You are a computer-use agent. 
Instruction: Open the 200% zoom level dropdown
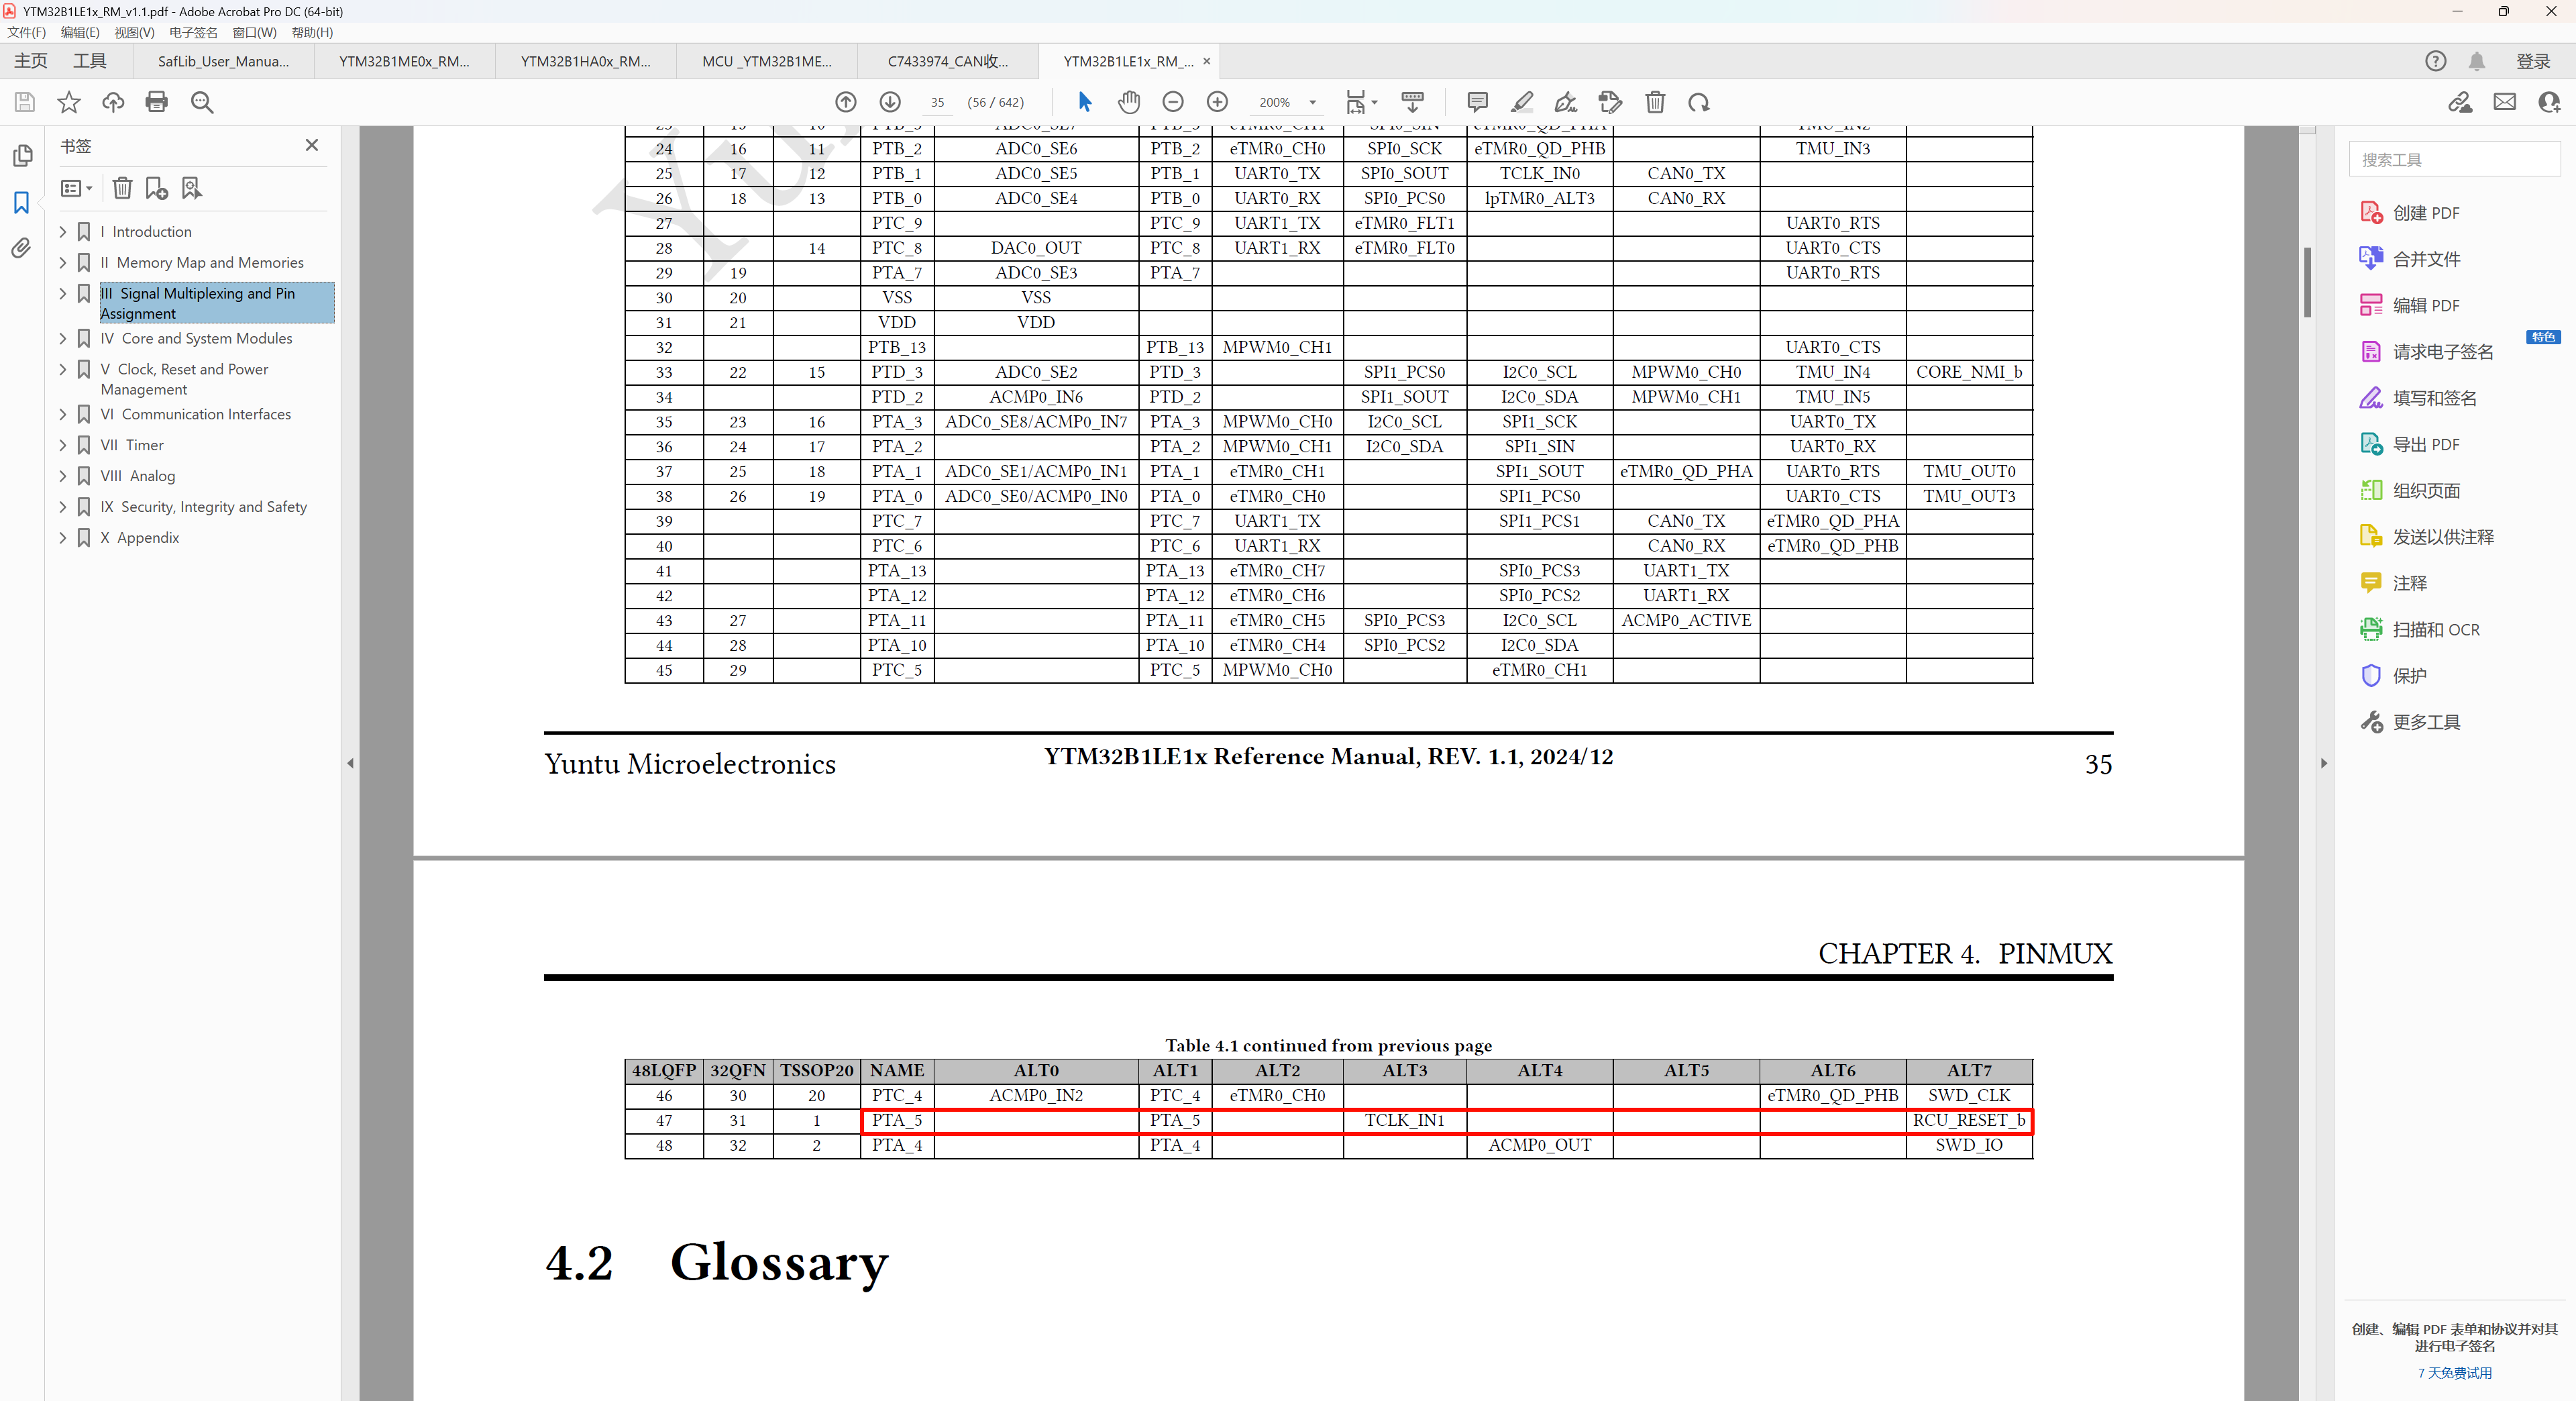(x=1312, y=102)
